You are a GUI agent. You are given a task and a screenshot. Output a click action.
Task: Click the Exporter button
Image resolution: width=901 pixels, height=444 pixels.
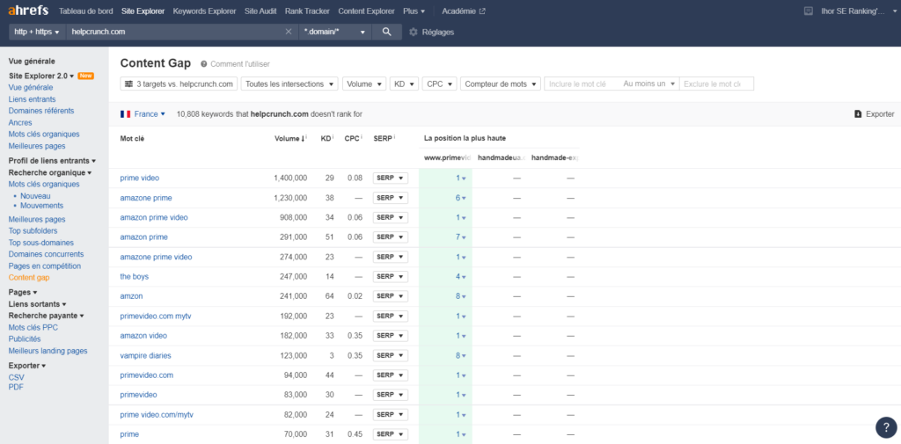click(x=875, y=114)
